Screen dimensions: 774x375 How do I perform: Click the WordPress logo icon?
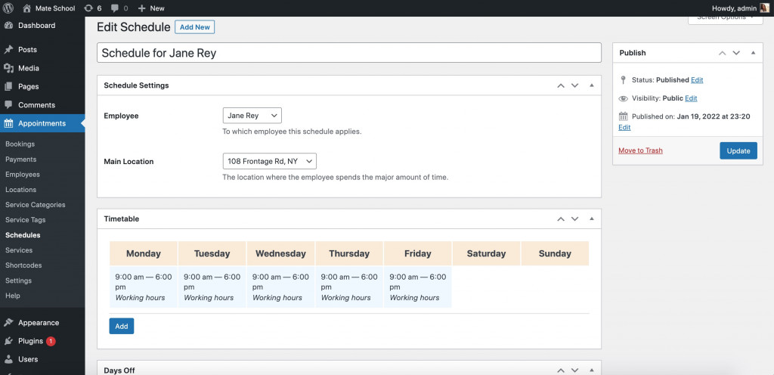click(x=8, y=8)
